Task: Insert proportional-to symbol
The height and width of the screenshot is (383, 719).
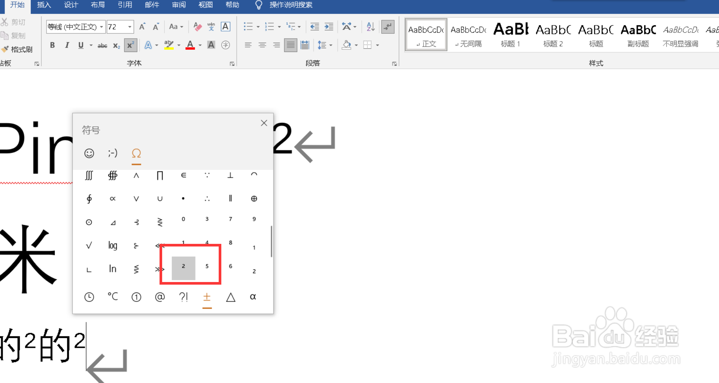Action: coord(112,199)
